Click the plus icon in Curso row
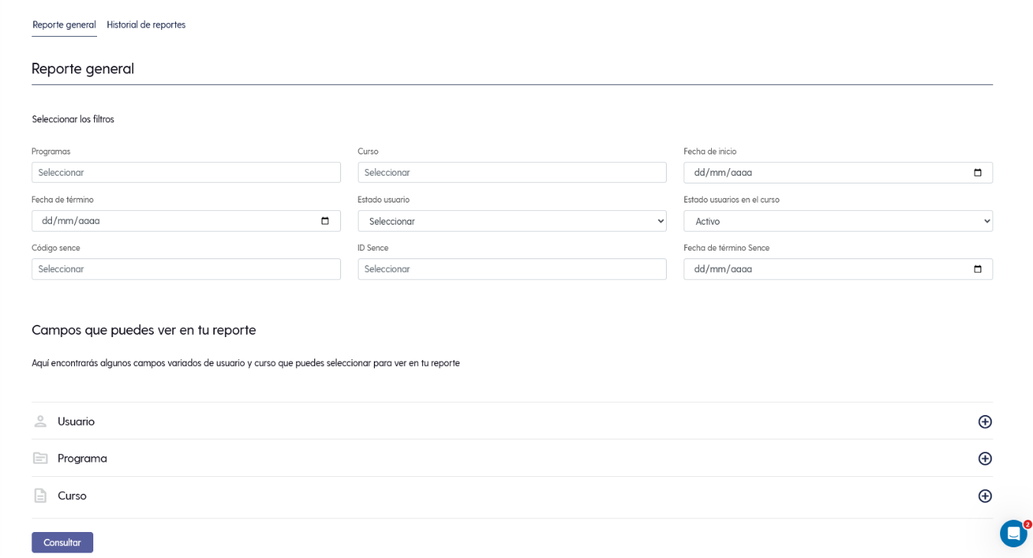Image resolution: width=1033 pixels, height=558 pixels. [985, 496]
